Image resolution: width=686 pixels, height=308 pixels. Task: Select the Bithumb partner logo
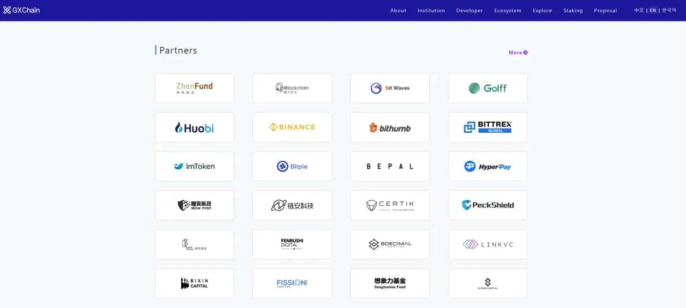point(390,127)
